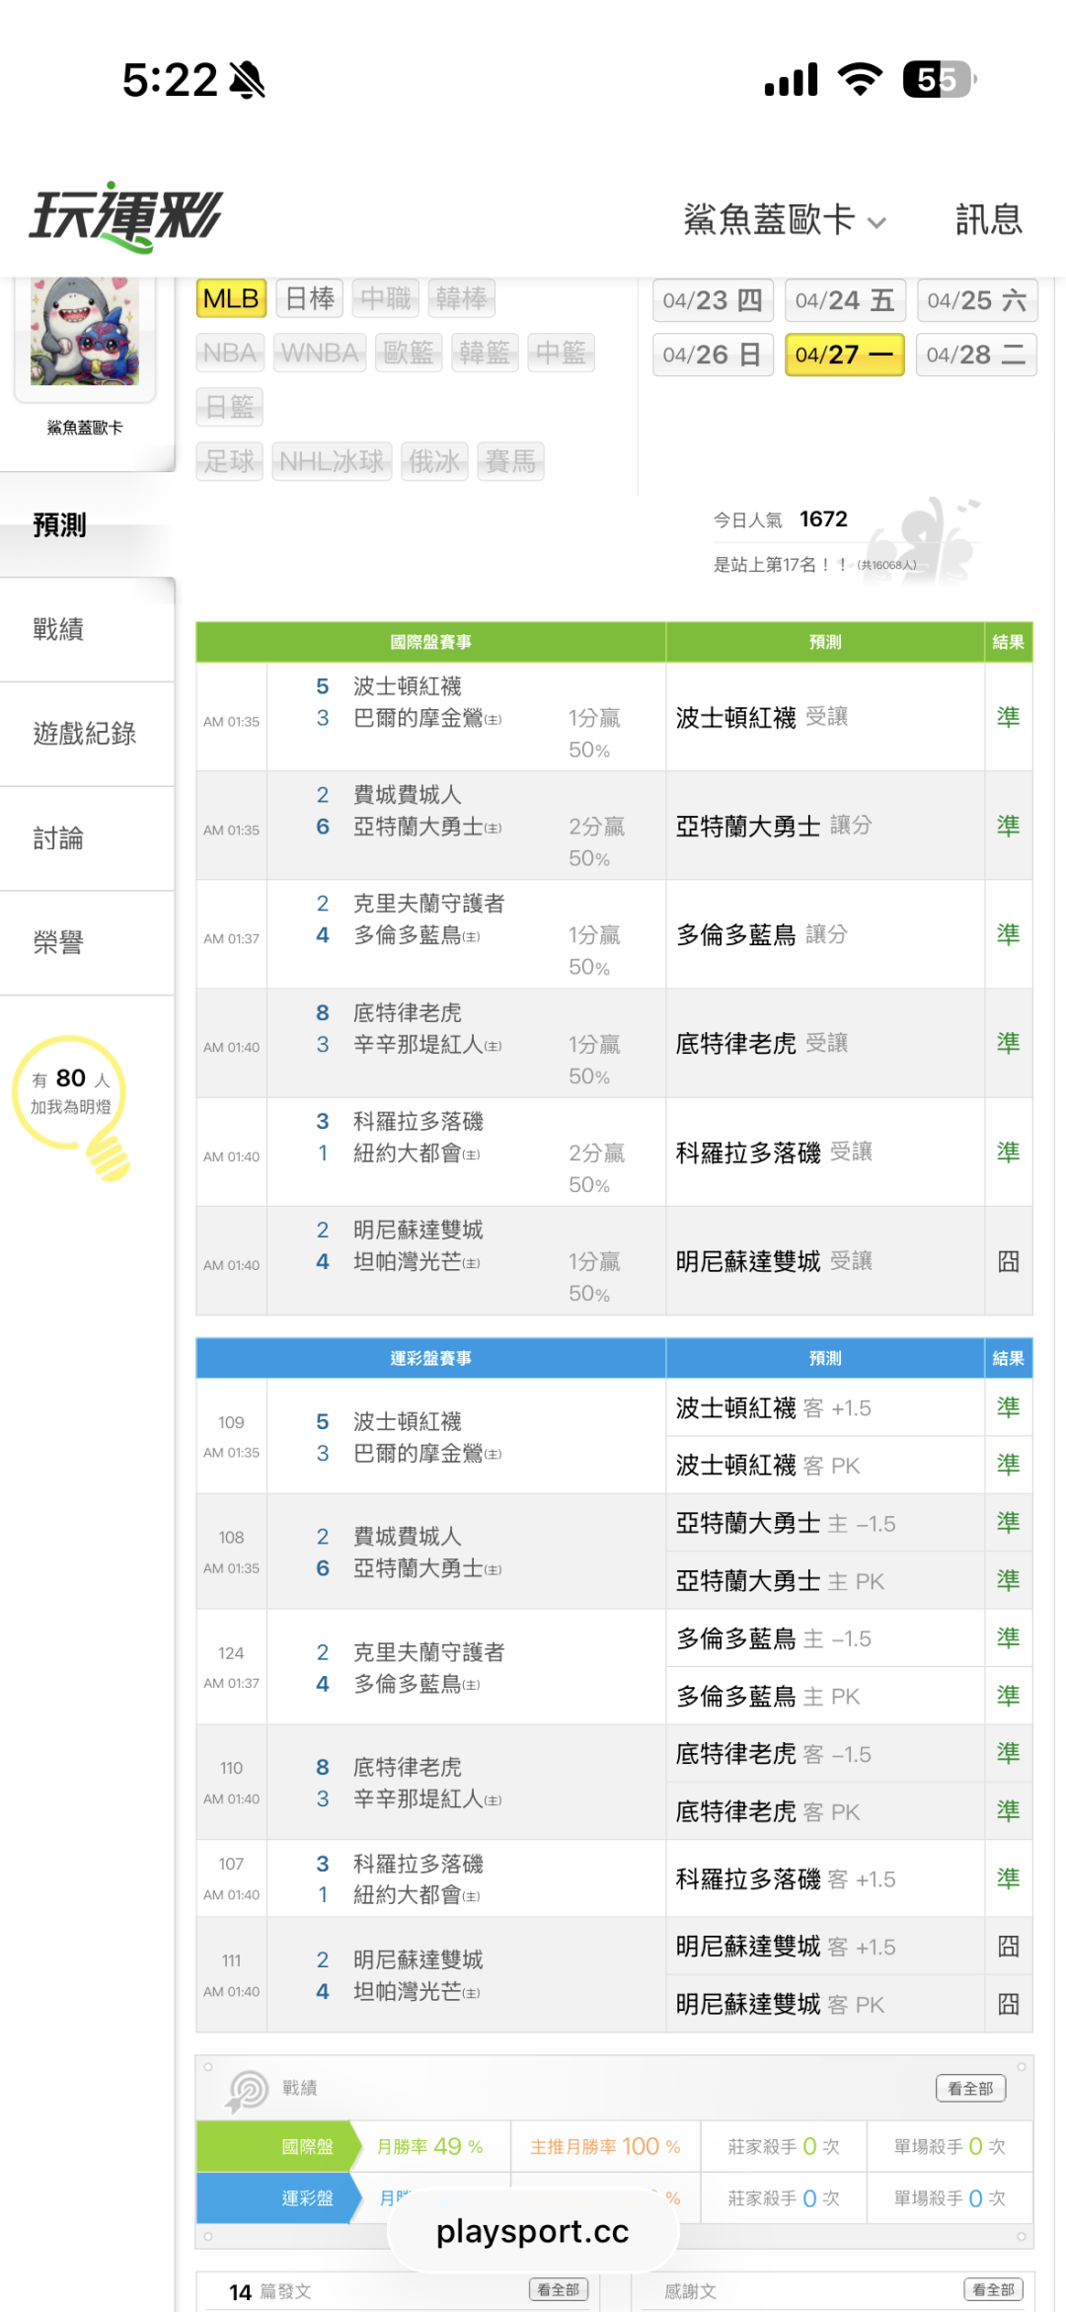Click the 戰績 target icon
The image size is (1066, 2312).
(x=248, y=2089)
